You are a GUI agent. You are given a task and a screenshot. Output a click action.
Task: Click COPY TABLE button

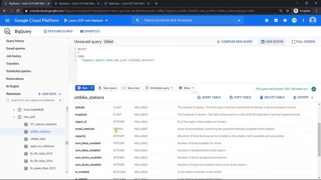coord(240,97)
